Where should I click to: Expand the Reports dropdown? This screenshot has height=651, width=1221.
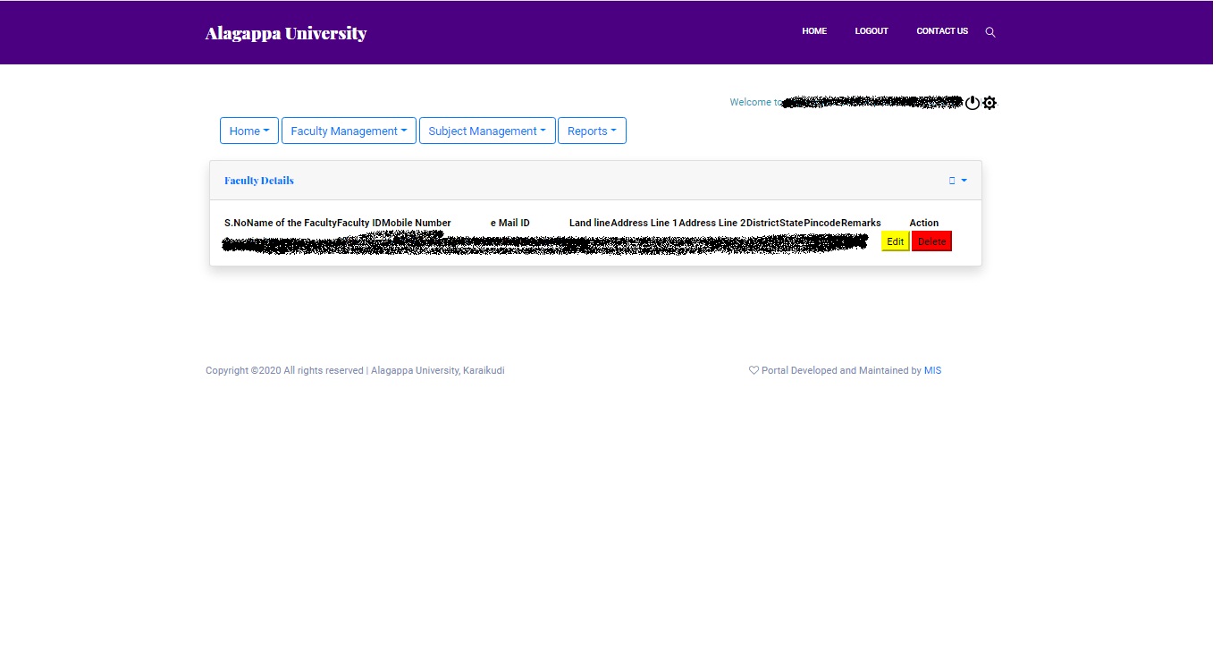pyautogui.click(x=592, y=131)
